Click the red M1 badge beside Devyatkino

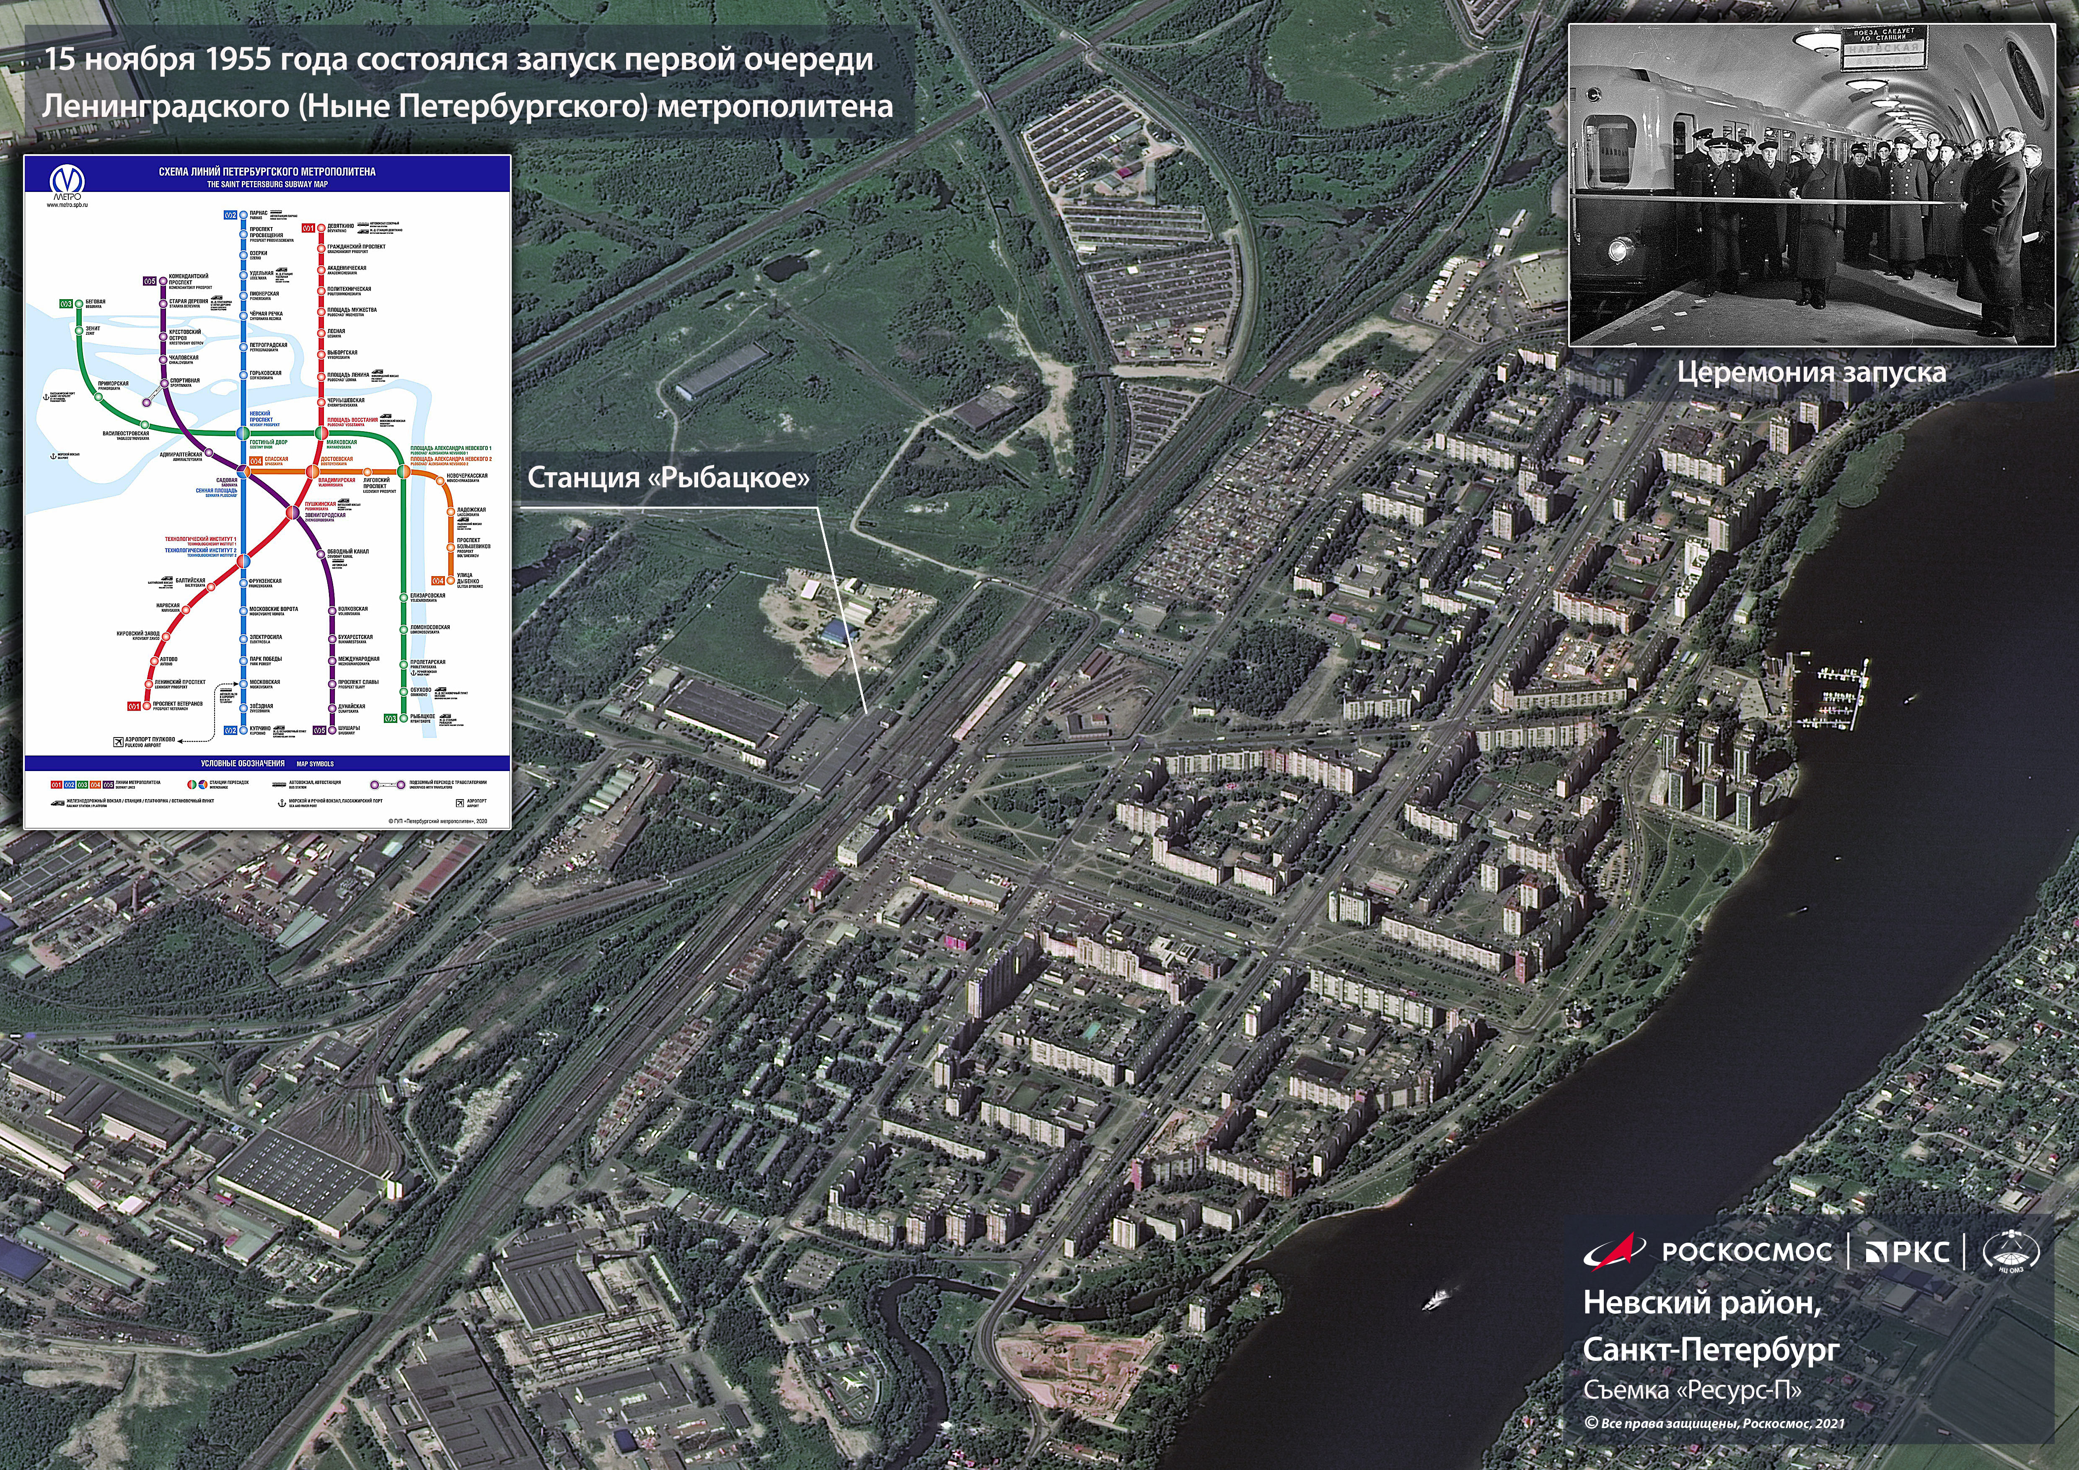coord(308,228)
